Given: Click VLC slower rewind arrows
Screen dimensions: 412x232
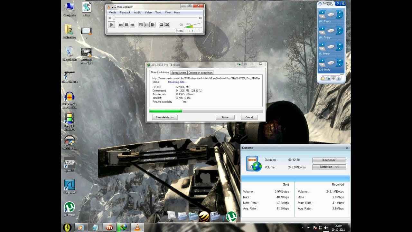Looking at the screenshot, I should (x=110, y=18).
